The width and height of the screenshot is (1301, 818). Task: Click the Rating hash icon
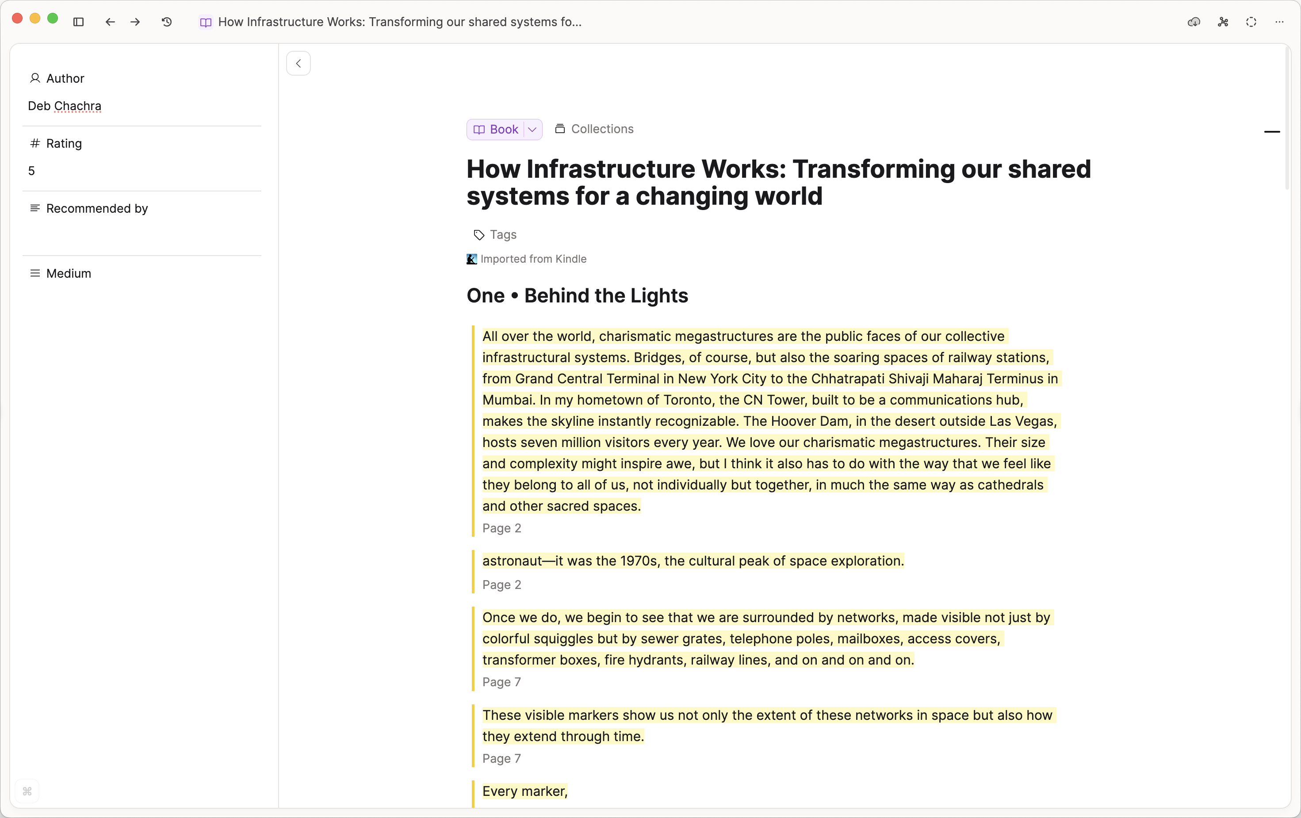(x=35, y=143)
